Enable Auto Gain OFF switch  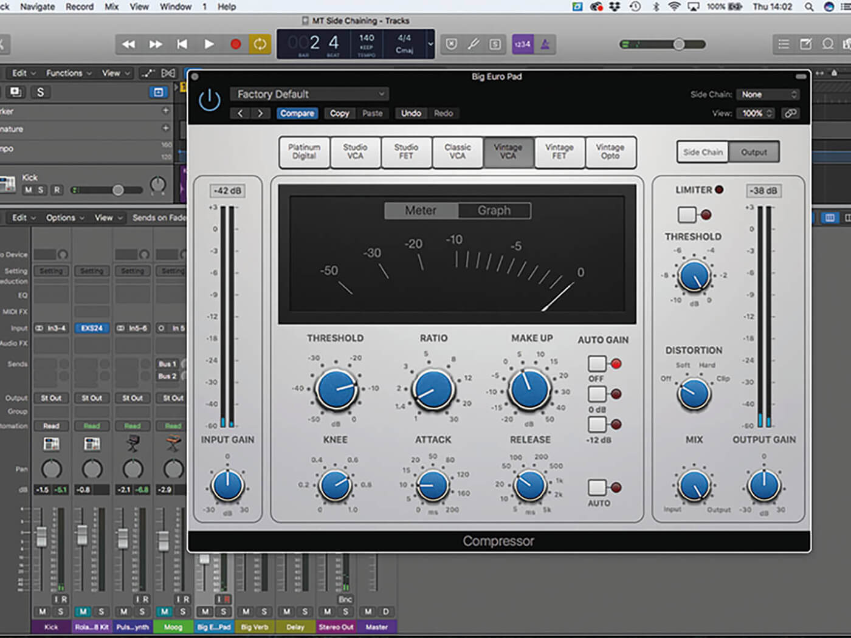pos(597,363)
